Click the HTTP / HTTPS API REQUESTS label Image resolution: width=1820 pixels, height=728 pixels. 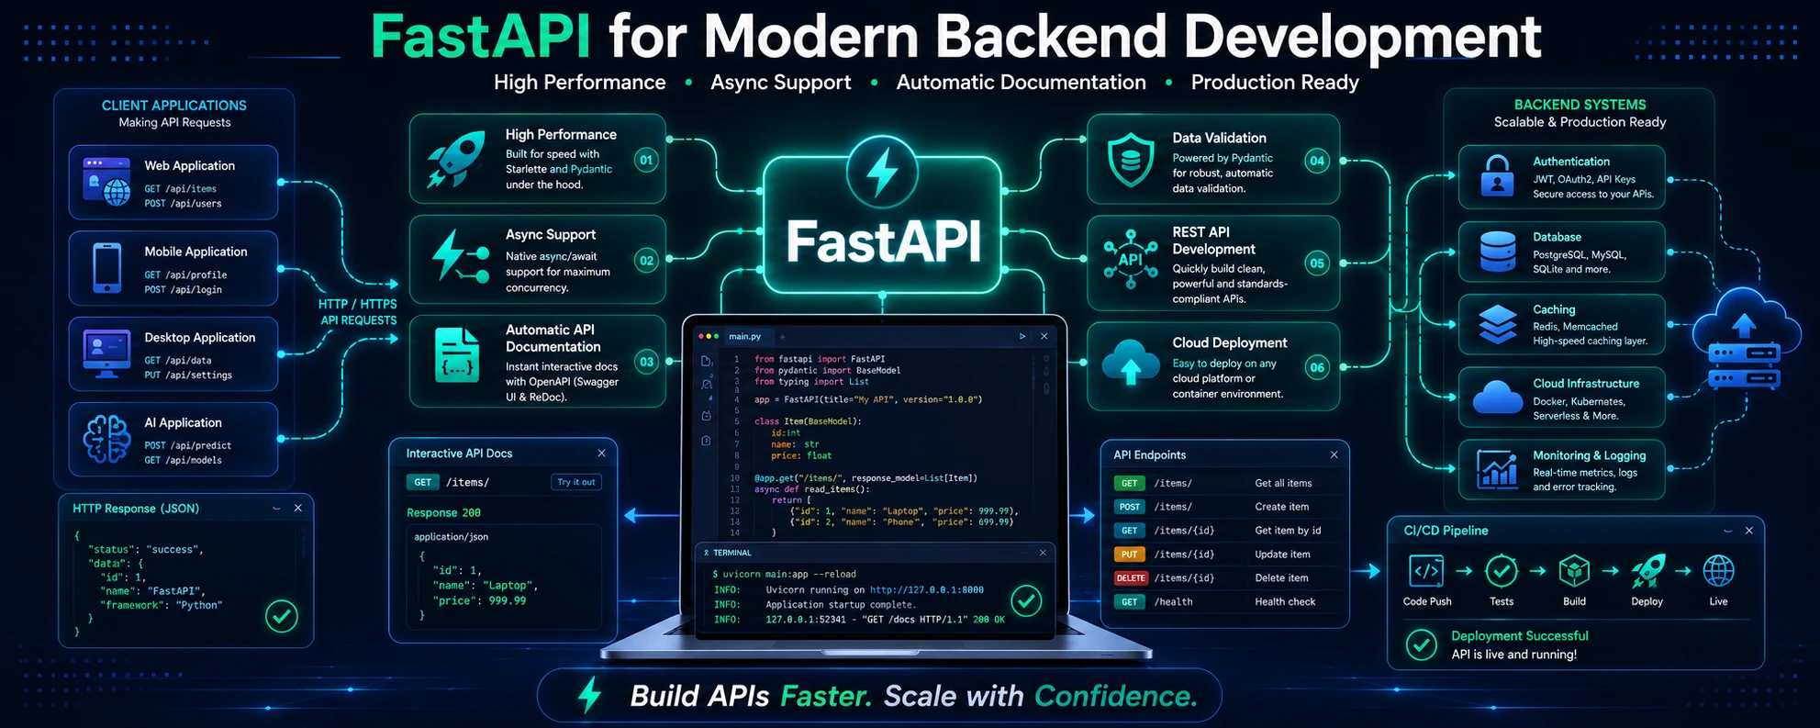coord(358,312)
